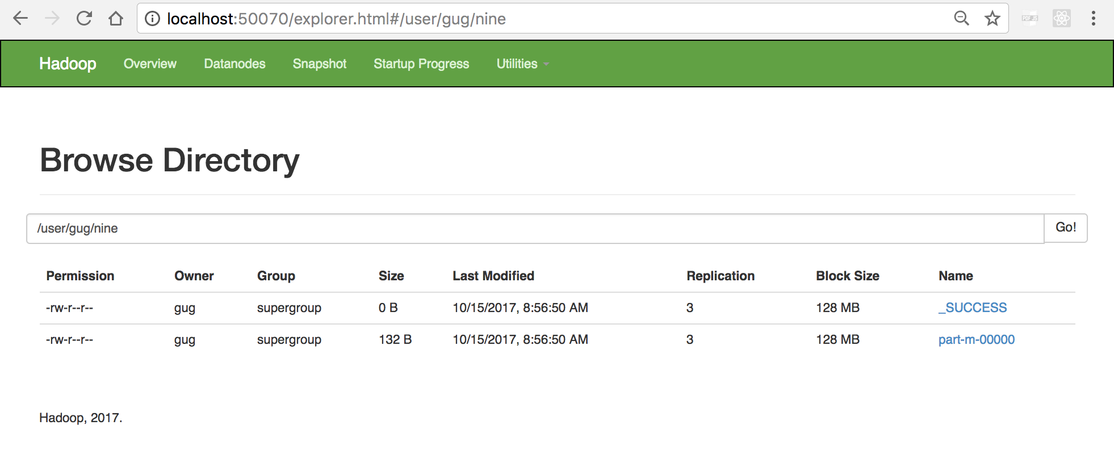Reload the page with the refresh icon
1114x463 pixels.
84,19
